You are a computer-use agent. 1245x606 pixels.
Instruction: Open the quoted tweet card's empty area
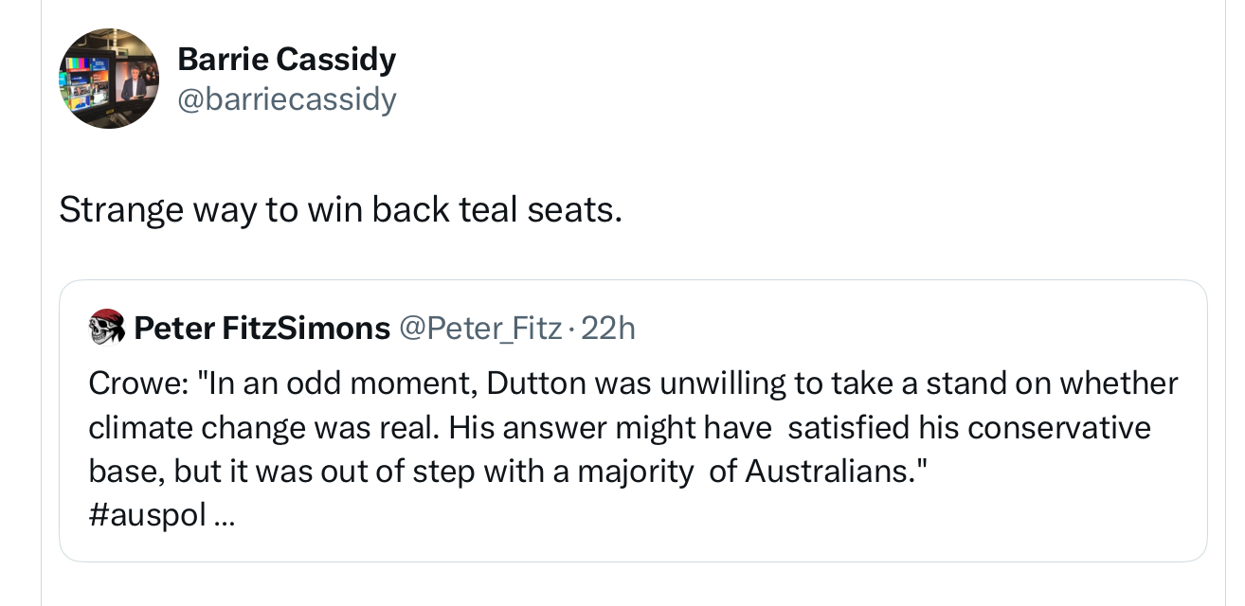[758, 526]
